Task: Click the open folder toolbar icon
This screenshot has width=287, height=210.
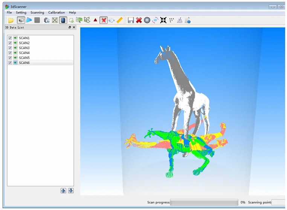Action: (x=11, y=20)
